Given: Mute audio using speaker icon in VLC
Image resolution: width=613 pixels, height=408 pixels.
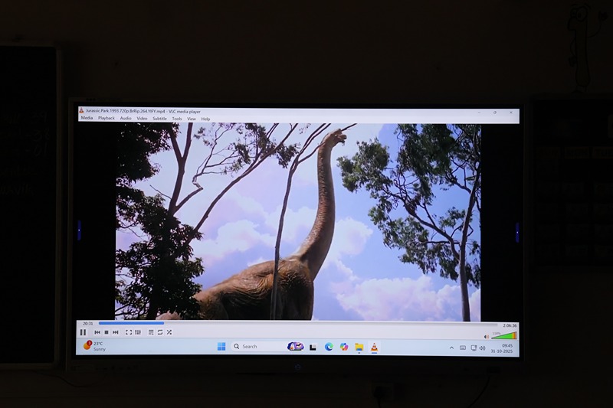Looking at the screenshot, I should point(487,336).
